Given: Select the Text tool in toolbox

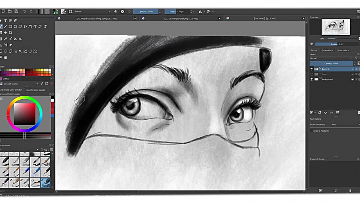Looking at the screenshot, I should [x=6, y=20].
